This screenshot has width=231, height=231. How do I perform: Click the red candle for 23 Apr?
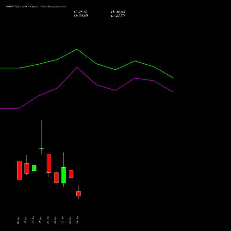71,174
